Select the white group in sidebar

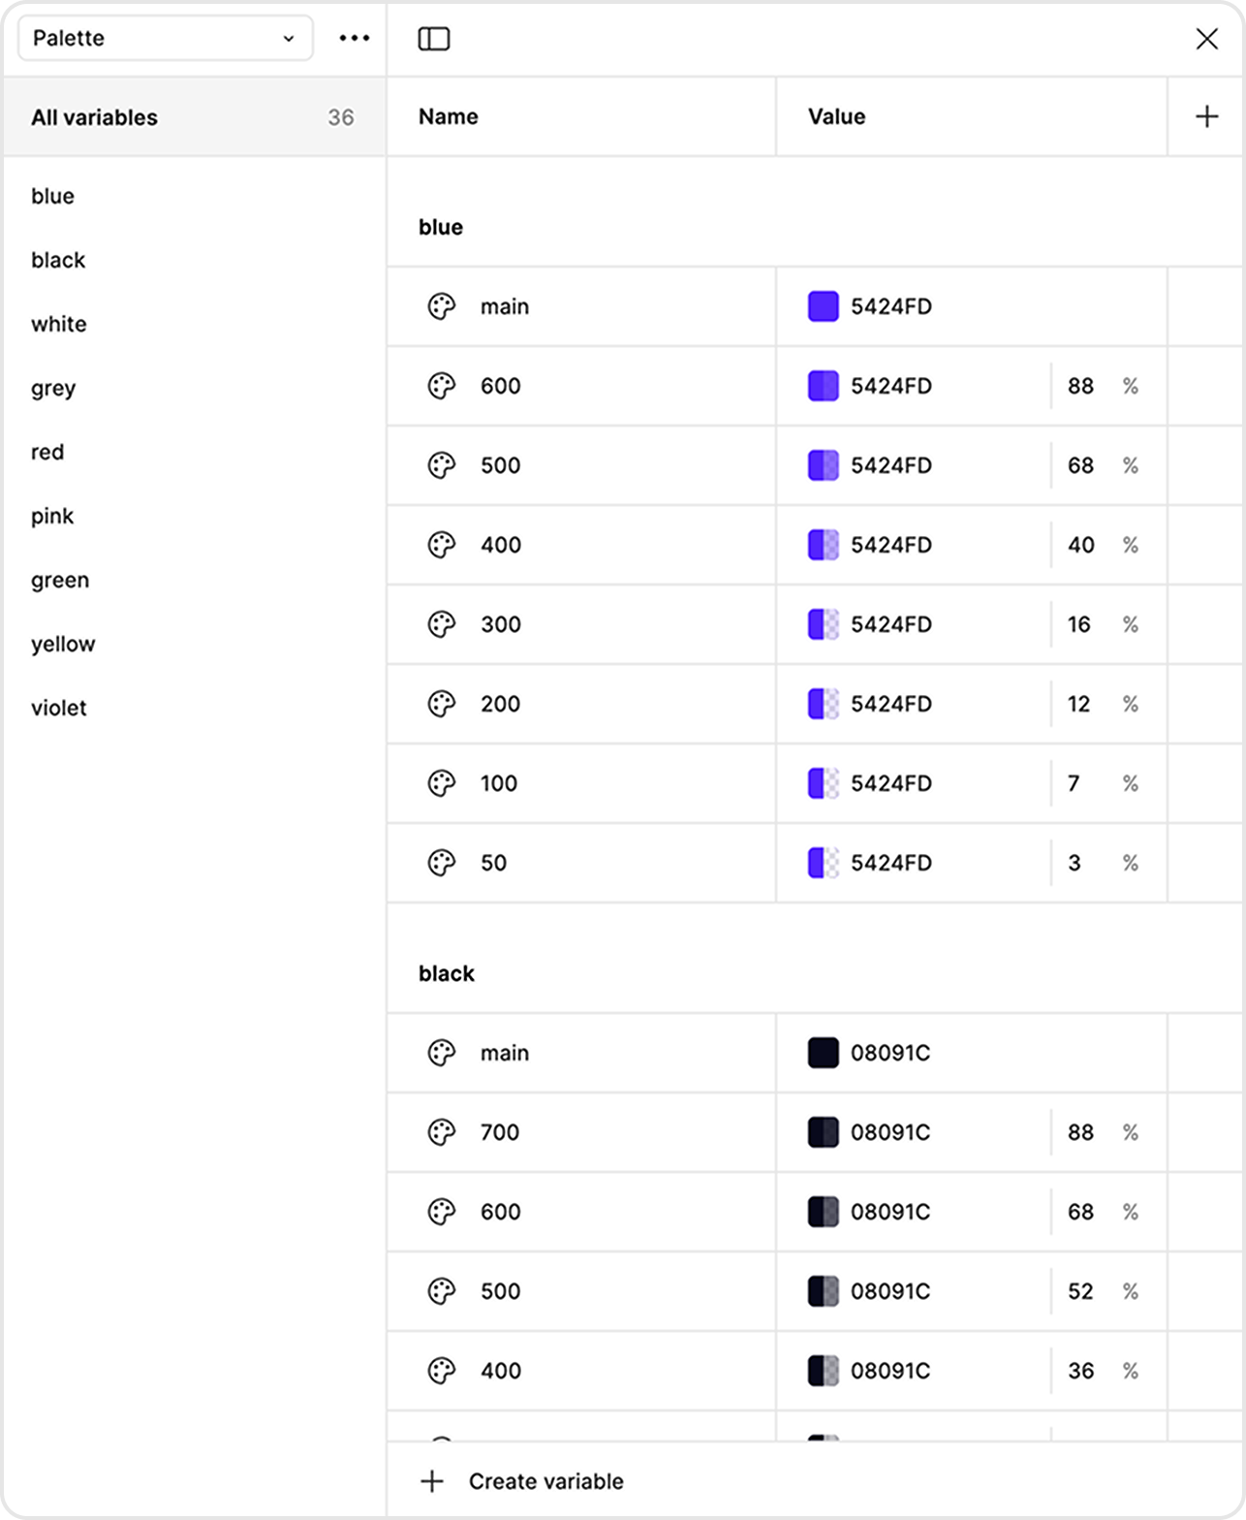(x=58, y=324)
